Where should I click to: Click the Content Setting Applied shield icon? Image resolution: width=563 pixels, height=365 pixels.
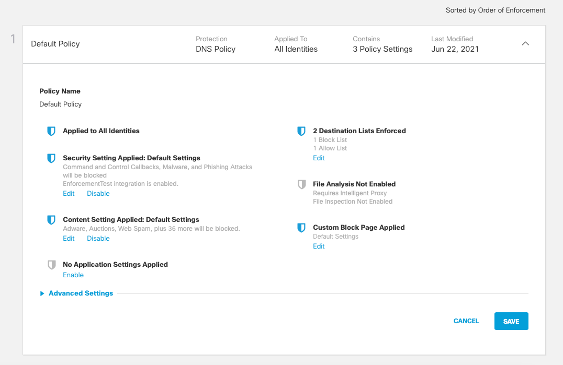51,220
